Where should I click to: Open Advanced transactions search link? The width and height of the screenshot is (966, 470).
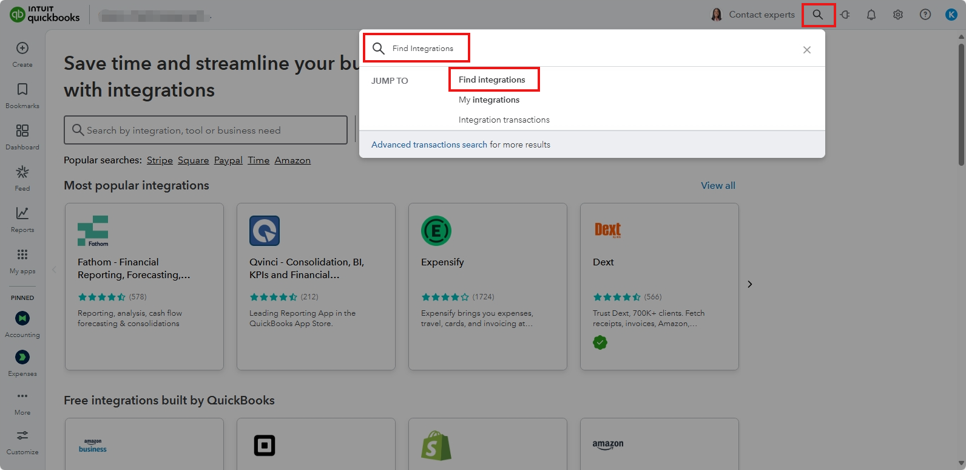click(x=429, y=145)
